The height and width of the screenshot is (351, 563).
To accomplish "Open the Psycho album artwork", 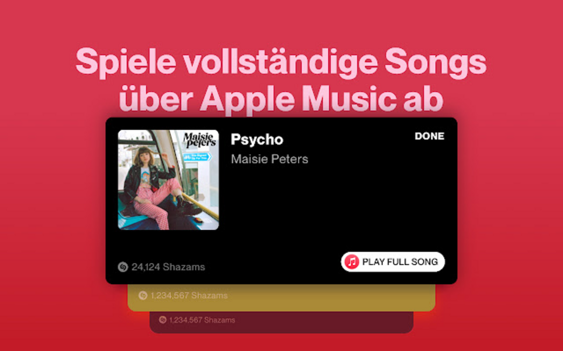I will [168, 180].
